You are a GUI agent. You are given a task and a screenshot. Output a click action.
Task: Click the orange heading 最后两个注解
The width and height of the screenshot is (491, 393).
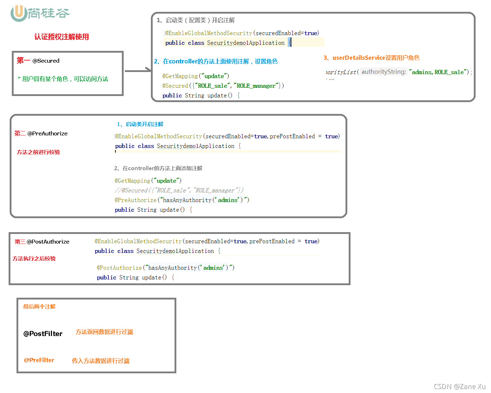39,307
